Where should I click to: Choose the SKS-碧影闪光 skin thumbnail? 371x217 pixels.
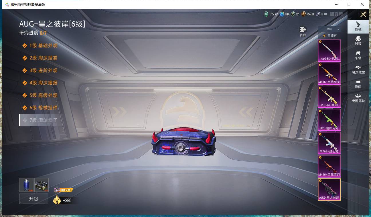[x=329, y=120]
